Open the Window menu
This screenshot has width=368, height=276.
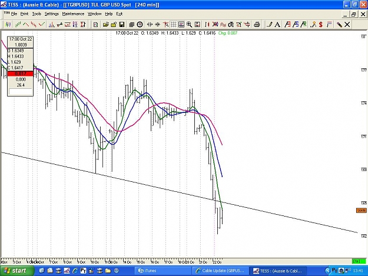tap(94, 14)
